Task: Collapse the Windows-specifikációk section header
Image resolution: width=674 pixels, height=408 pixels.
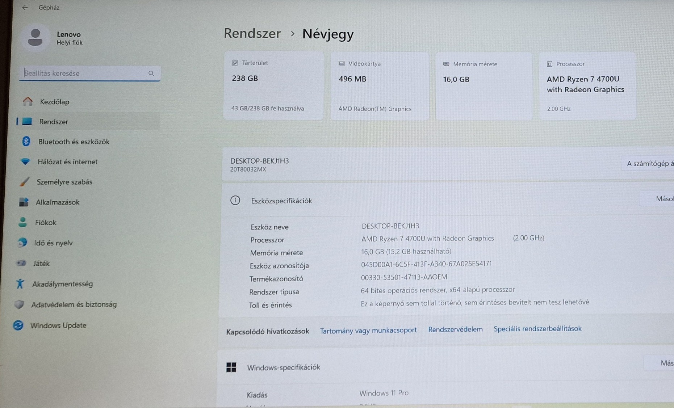Action: 445,366
